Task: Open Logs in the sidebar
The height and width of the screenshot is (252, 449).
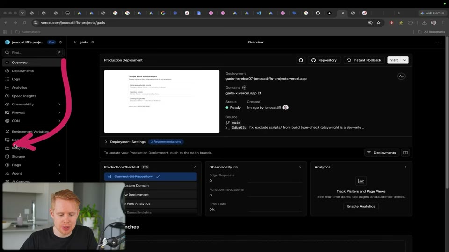Action: point(33,79)
